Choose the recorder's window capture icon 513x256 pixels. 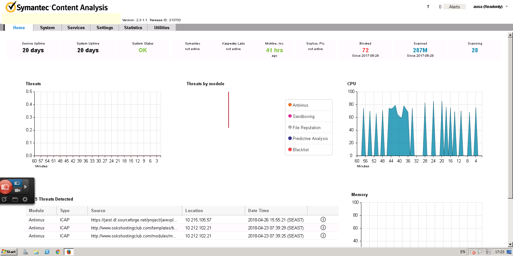click(15, 199)
